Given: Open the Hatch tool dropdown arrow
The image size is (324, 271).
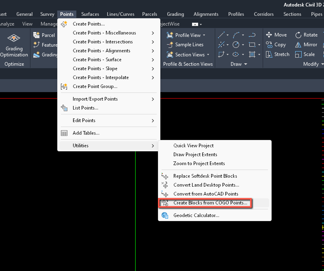Looking at the screenshot, I should click(x=259, y=55).
